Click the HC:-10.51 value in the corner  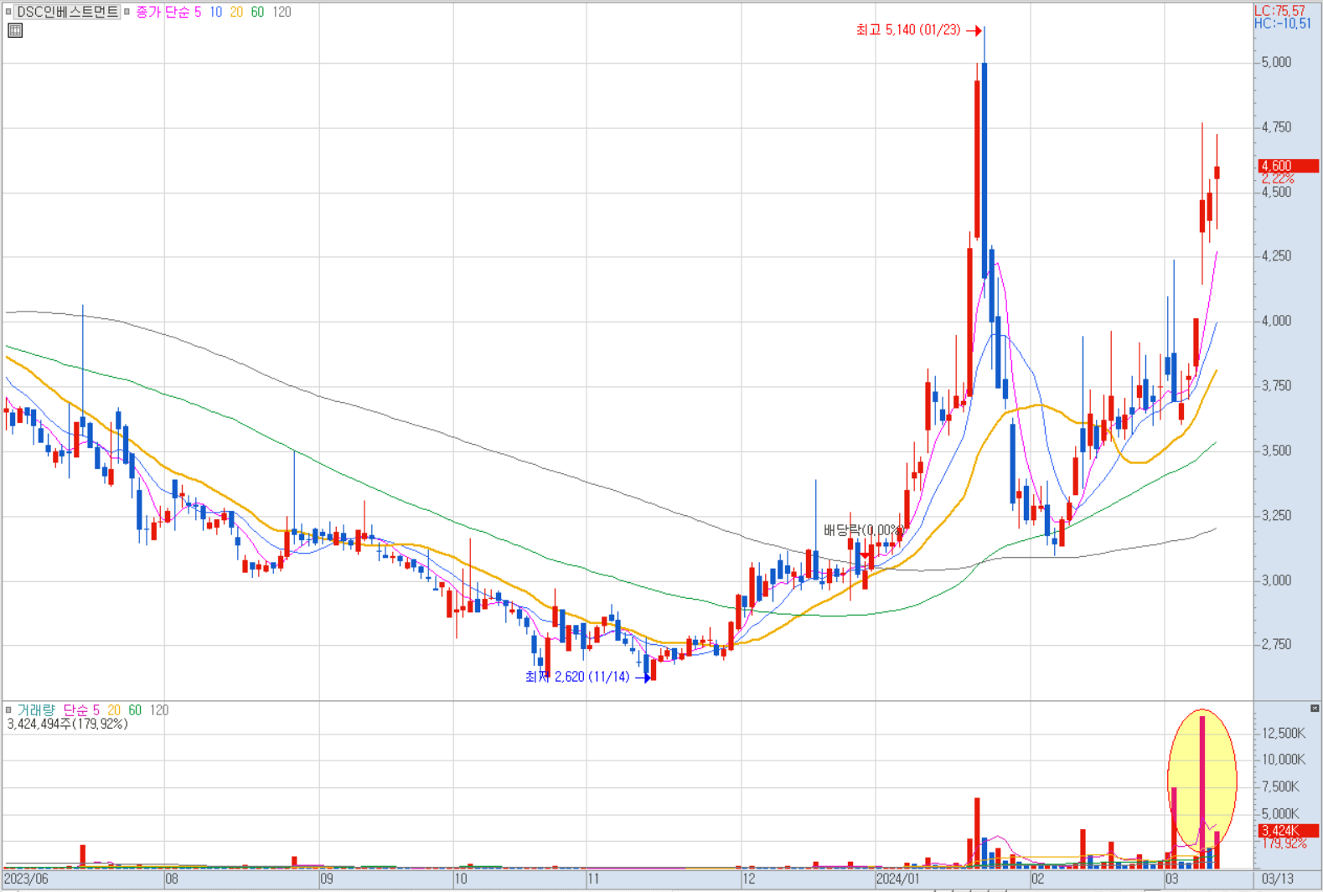point(1283,23)
